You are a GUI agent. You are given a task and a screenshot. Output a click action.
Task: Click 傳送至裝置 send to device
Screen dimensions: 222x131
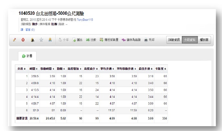109,40
